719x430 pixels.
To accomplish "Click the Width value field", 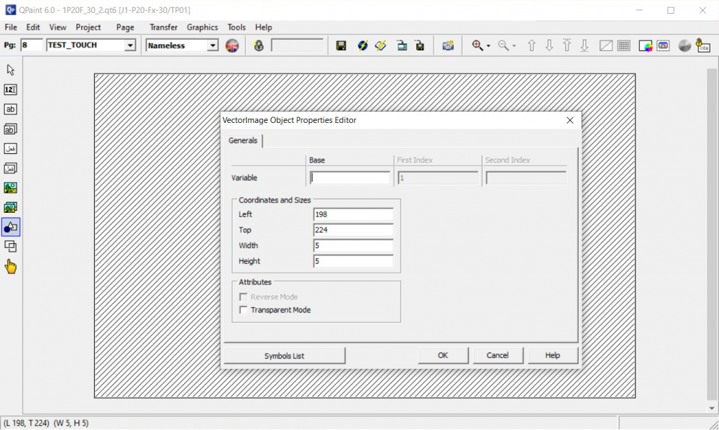I will point(353,246).
